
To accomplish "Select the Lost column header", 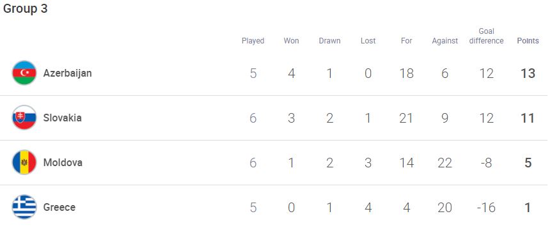I will click(368, 41).
